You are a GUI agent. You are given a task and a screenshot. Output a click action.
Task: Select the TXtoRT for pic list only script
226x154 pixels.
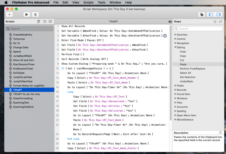point(26,94)
